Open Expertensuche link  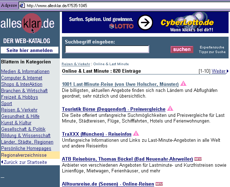point(212,47)
